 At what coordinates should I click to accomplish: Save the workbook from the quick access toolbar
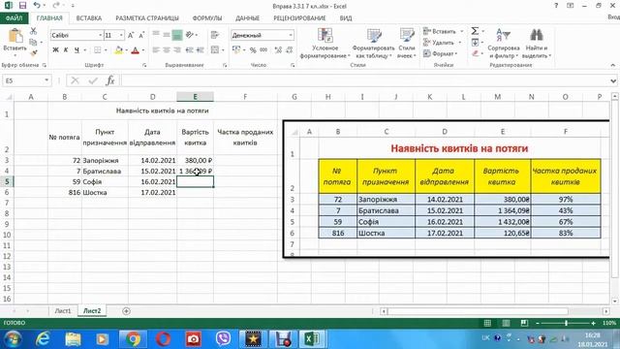pos(22,6)
